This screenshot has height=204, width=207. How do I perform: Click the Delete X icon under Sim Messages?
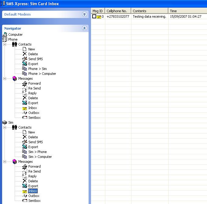coord(25,181)
